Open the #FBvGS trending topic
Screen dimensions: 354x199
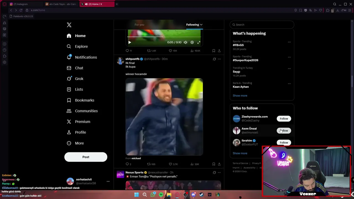(238, 45)
